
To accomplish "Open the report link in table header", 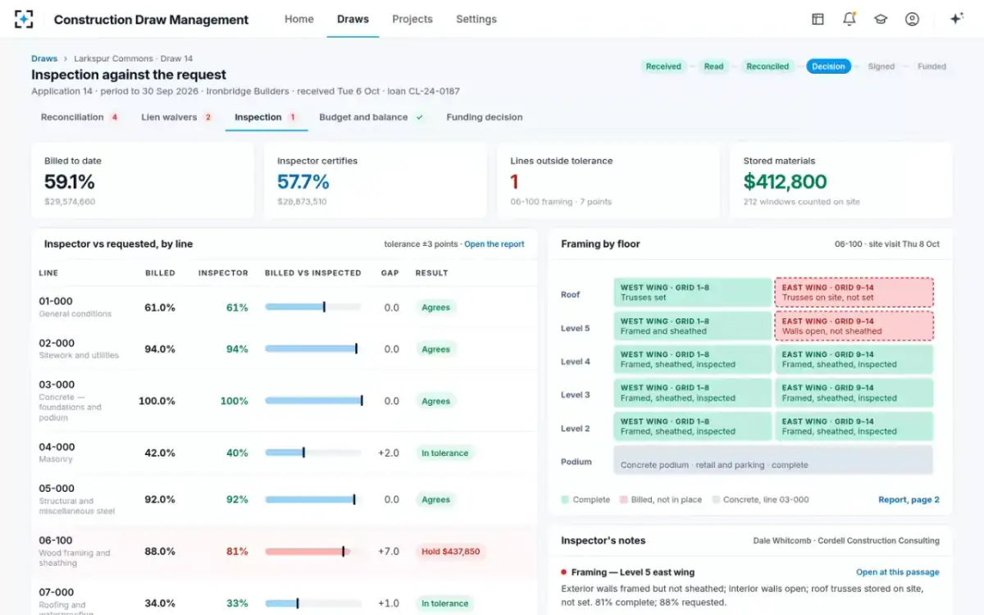I will (494, 244).
